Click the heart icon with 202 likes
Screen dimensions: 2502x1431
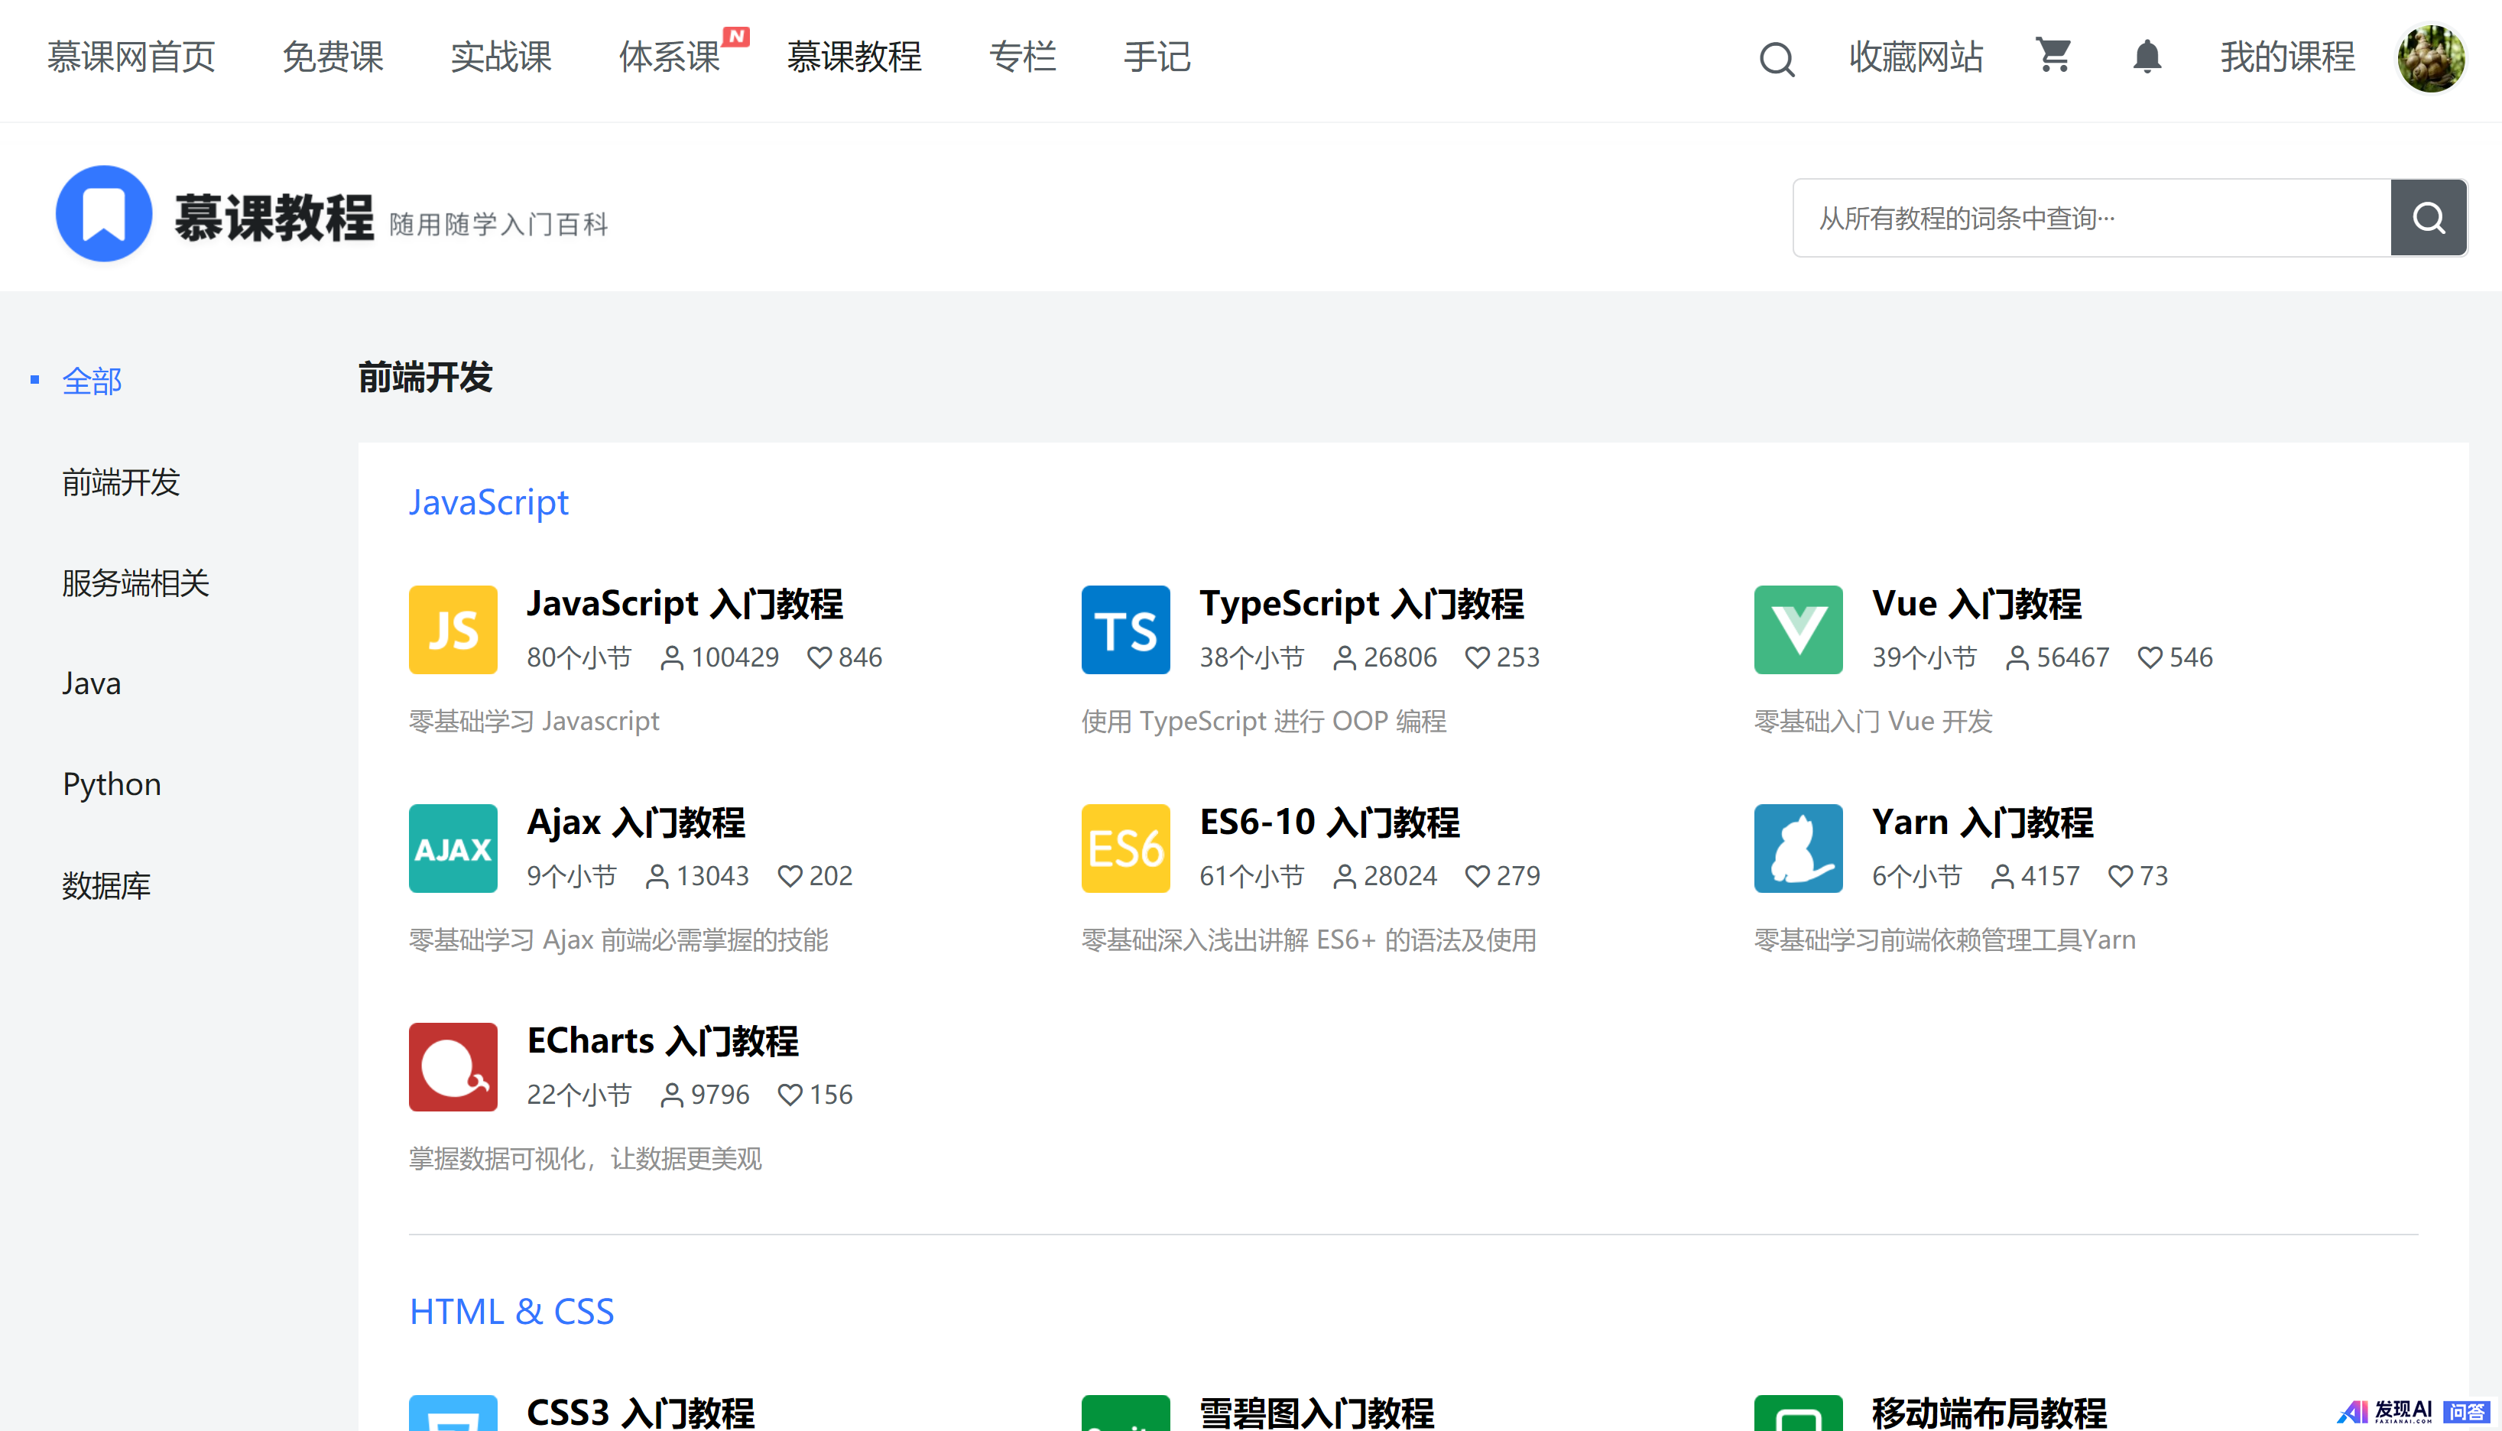(x=789, y=876)
